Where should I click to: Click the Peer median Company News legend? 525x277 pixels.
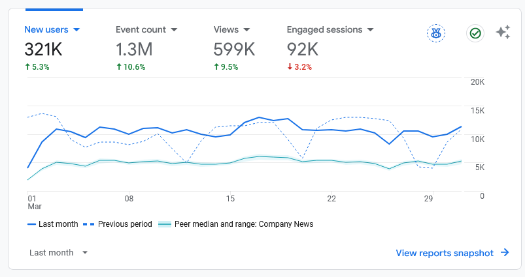(x=235, y=224)
